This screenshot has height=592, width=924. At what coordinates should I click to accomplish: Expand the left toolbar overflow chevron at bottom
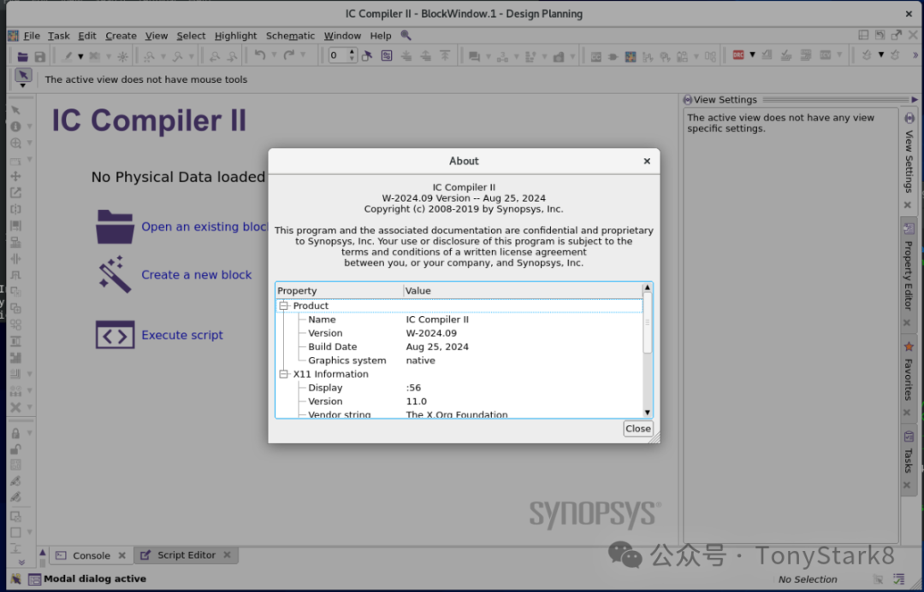(21, 563)
